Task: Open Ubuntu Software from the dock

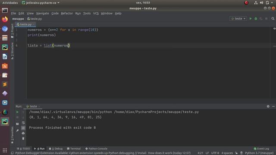Action: pos(5,66)
